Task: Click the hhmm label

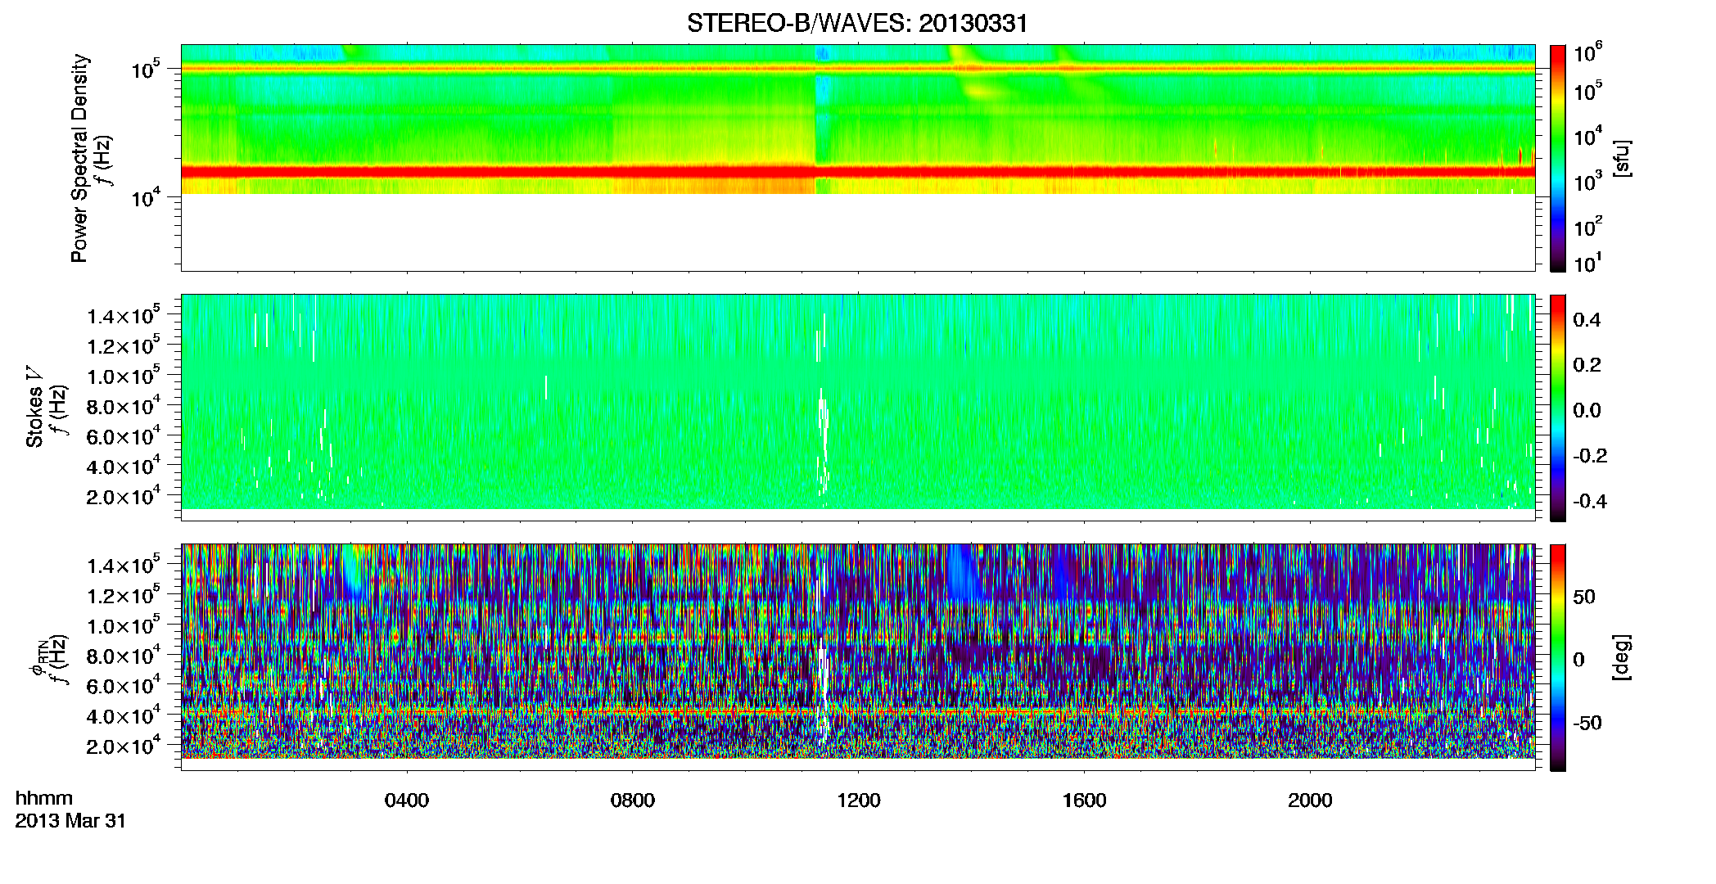Action: (44, 799)
